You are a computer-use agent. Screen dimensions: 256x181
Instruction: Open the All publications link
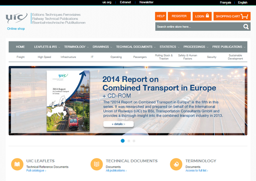pos(116,171)
